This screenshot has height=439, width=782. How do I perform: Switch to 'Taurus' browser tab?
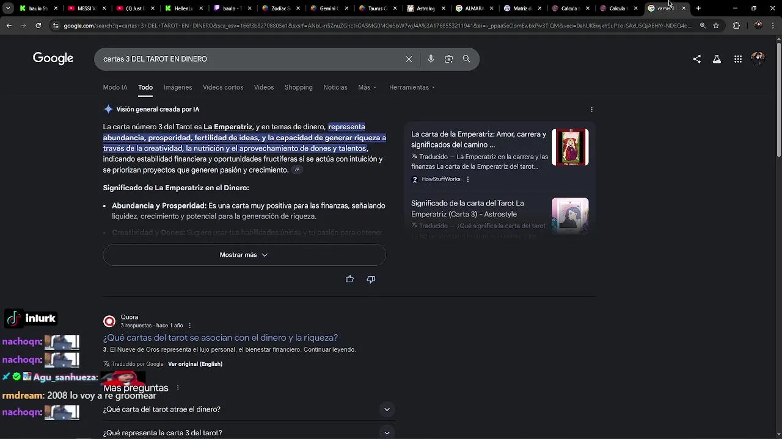click(377, 9)
